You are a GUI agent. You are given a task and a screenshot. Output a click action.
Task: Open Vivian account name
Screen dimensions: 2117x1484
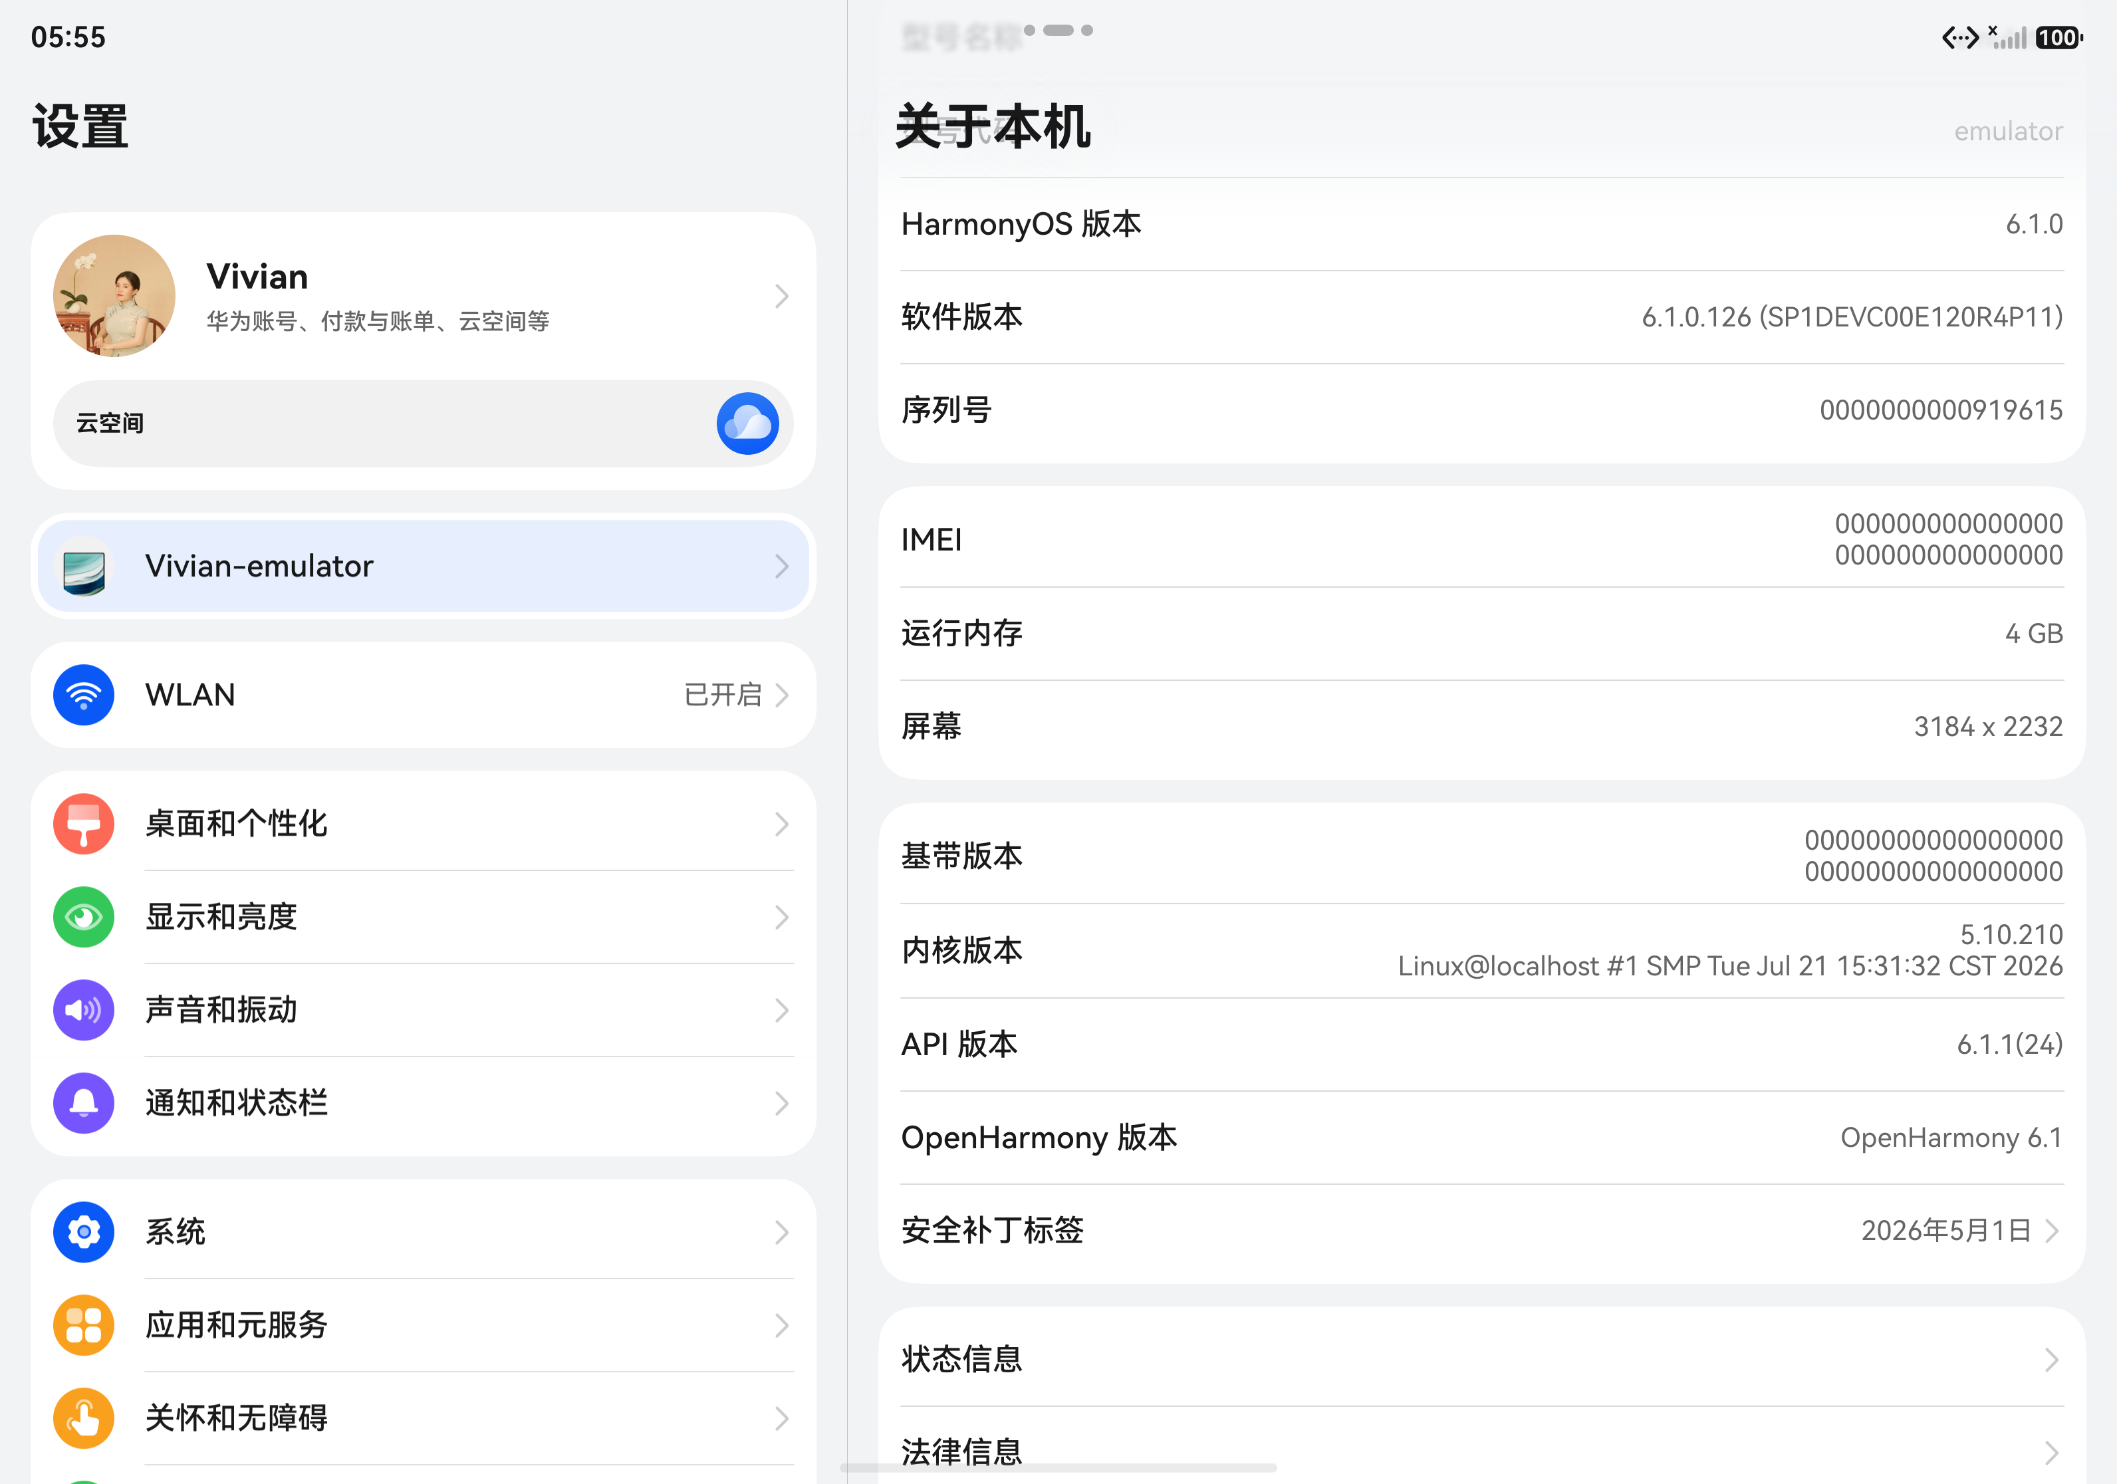tap(257, 277)
